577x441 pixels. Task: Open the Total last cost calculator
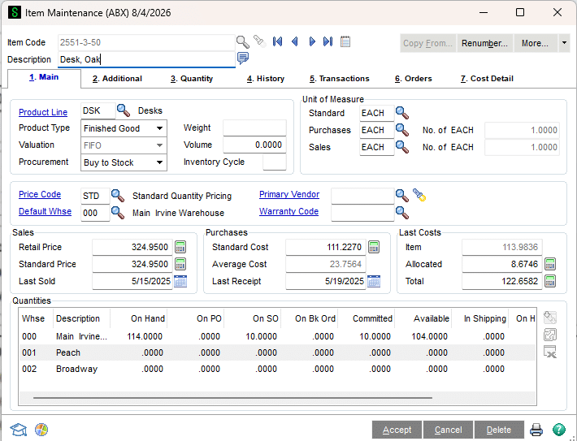pos(550,281)
